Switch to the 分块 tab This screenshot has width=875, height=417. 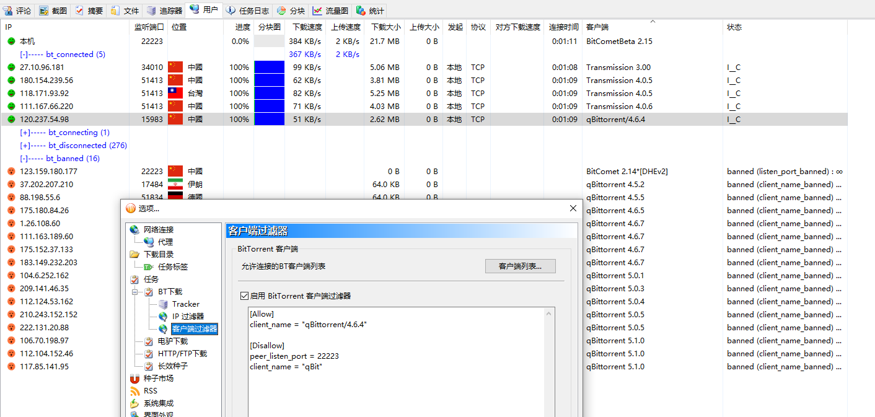pyautogui.click(x=291, y=11)
